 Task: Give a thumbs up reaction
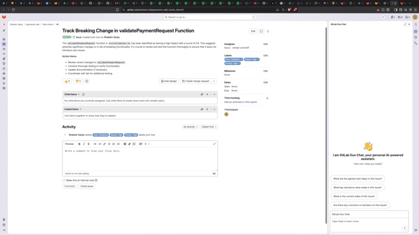[x=67, y=81]
